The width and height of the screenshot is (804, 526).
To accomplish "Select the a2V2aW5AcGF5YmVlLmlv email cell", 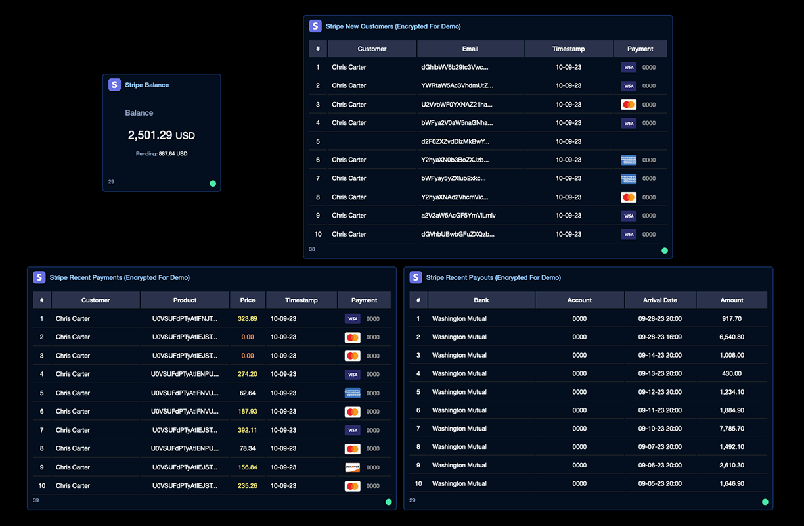I will [x=458, y=216].
